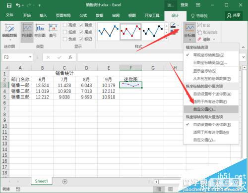Choose minimum Same for All Sparklines (E)
The image size is (248, 193).
(211, 101)
